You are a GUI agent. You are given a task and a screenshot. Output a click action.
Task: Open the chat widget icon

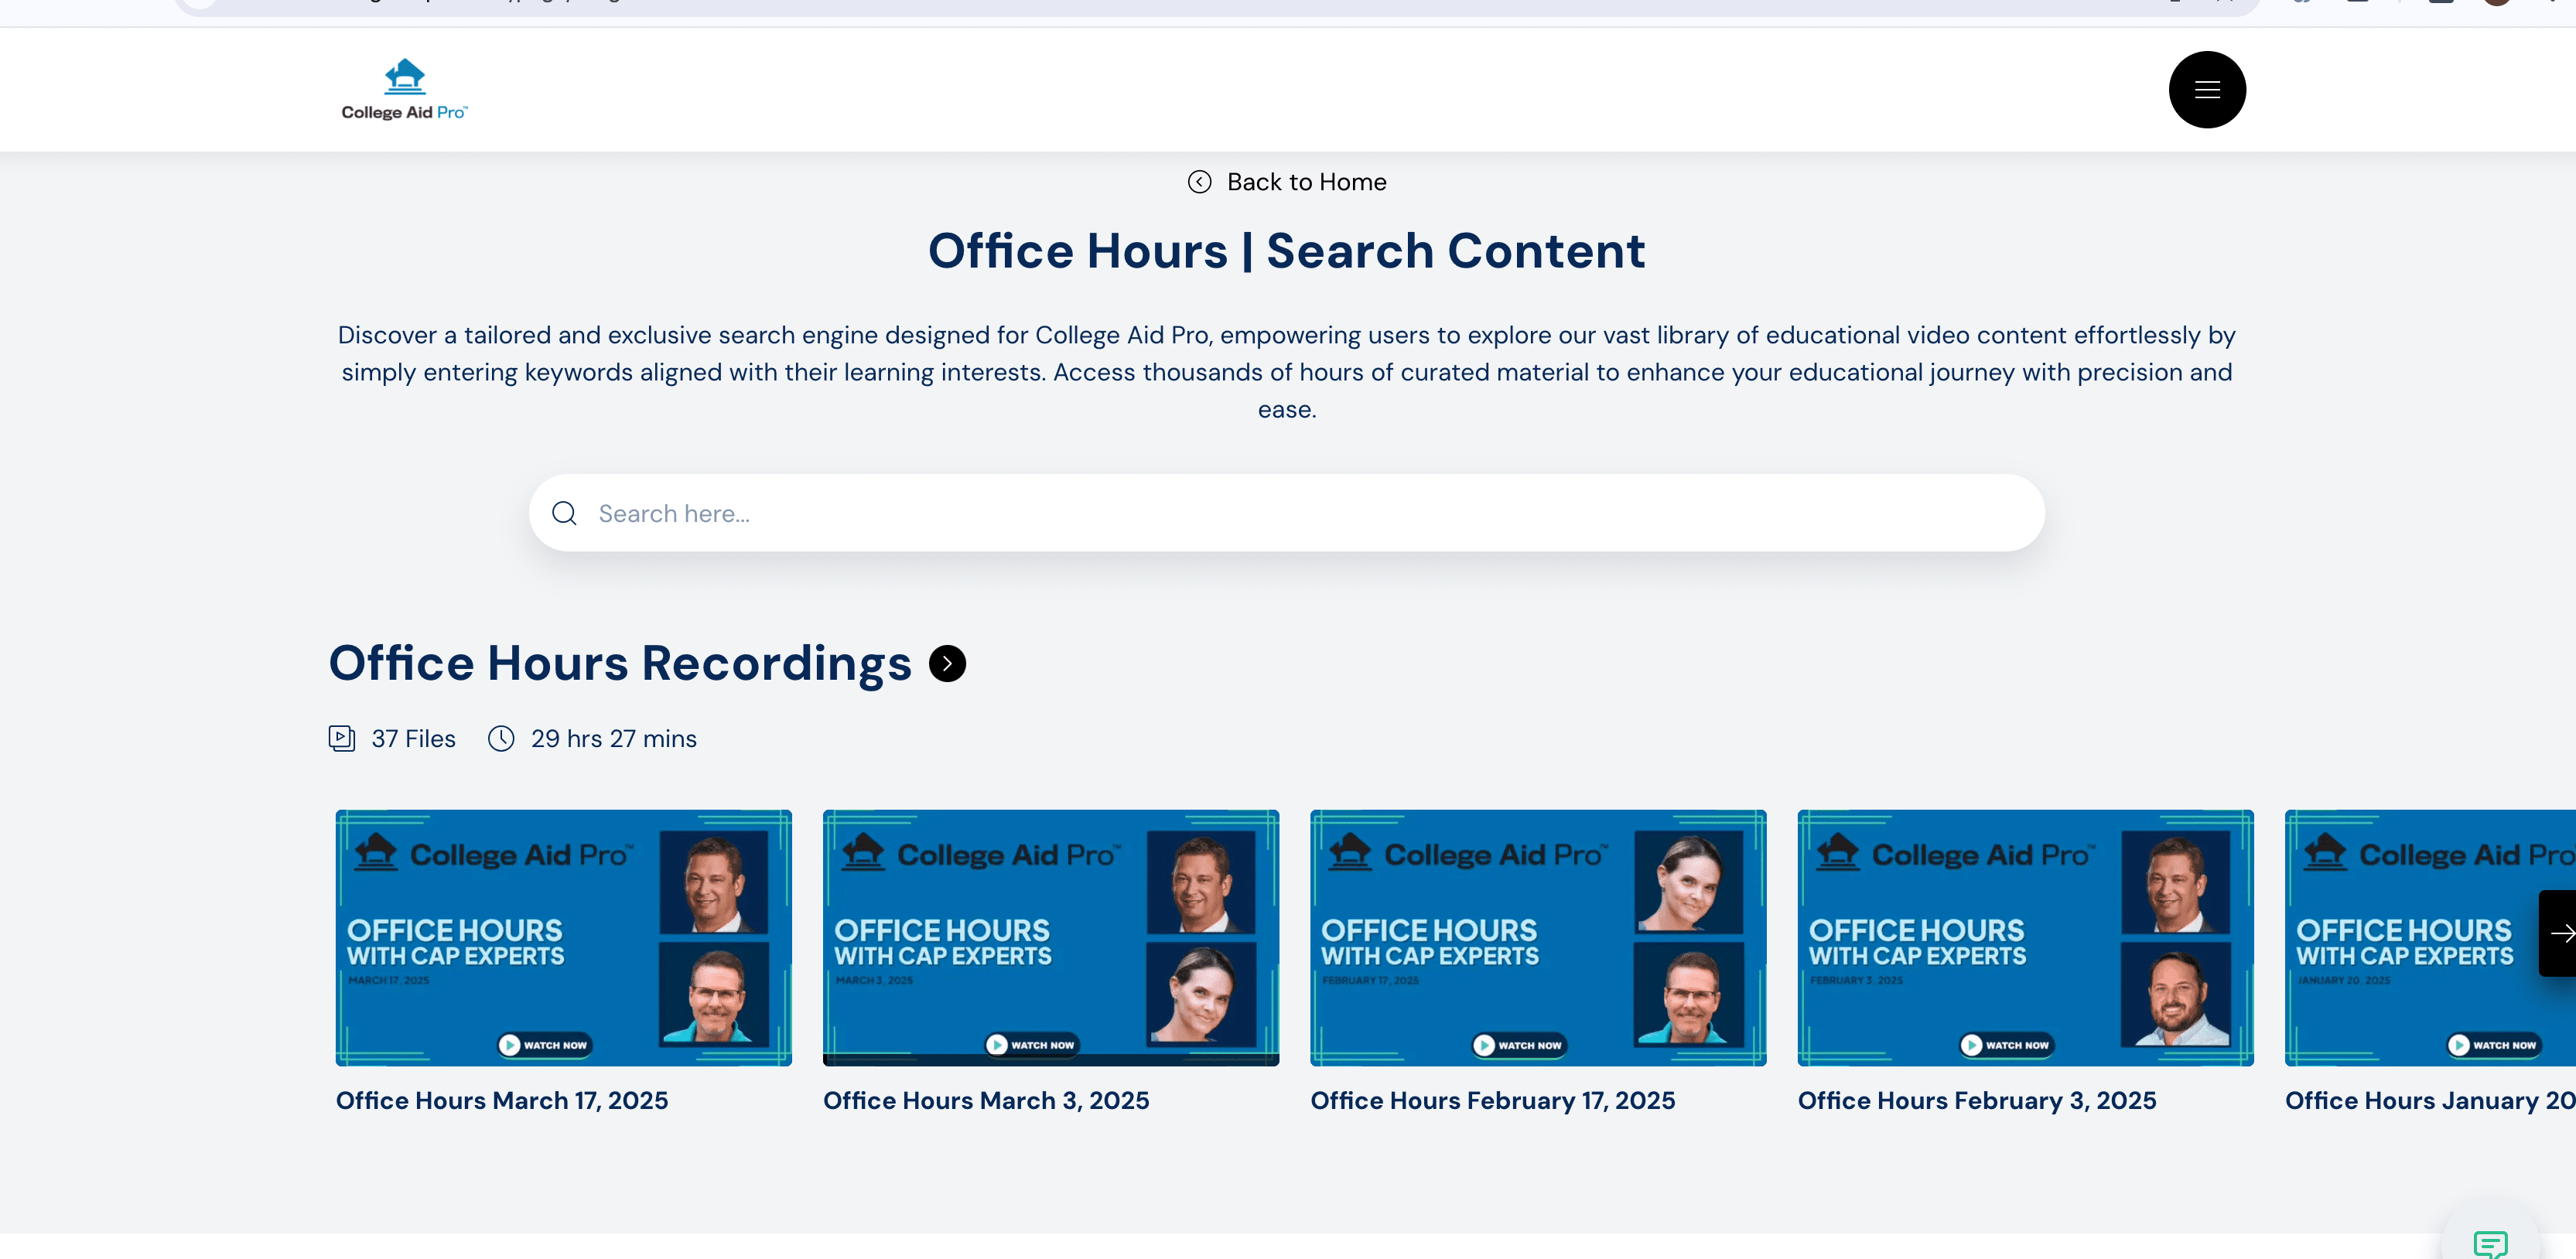pos(2490,1243)
